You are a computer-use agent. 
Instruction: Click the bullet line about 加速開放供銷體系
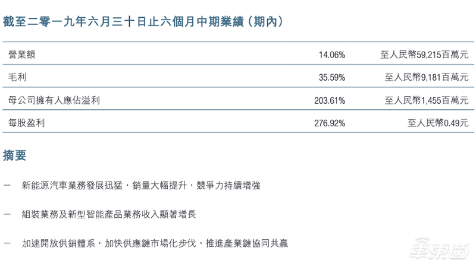[155, 243]
